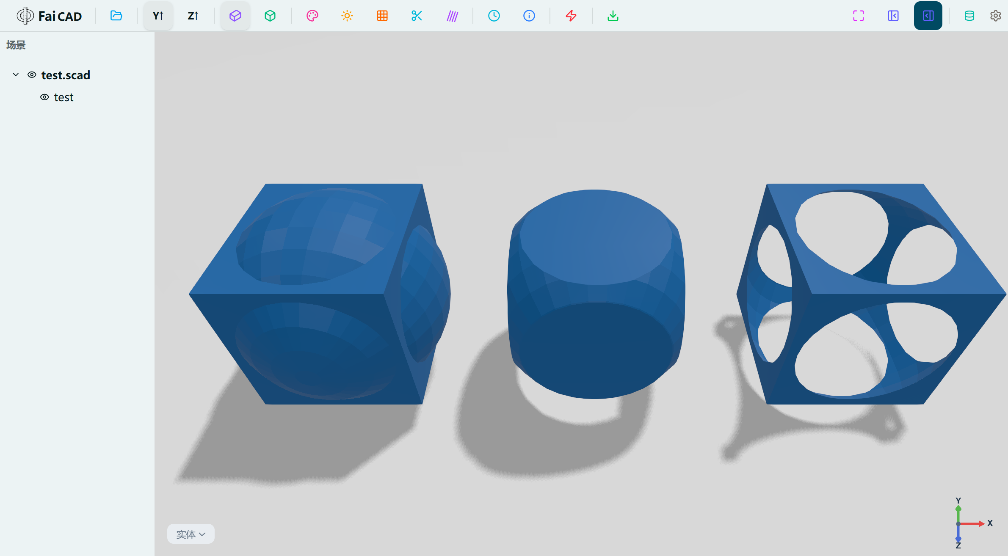Click the 场景 panel heading

click(16, 45)
